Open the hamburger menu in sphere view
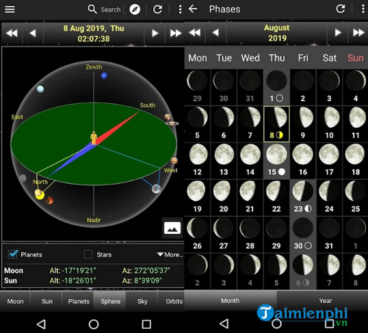368x333 pixels. coord(10,10)
